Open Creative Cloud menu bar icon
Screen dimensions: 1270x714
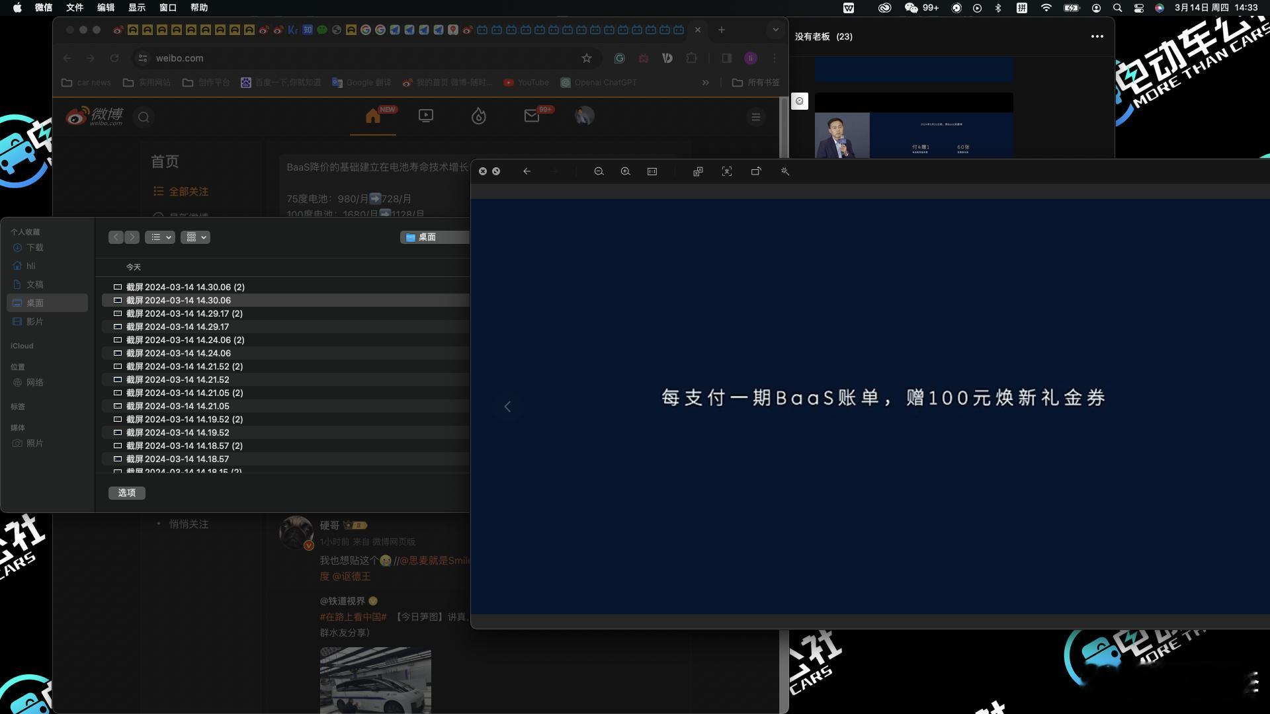884,8
